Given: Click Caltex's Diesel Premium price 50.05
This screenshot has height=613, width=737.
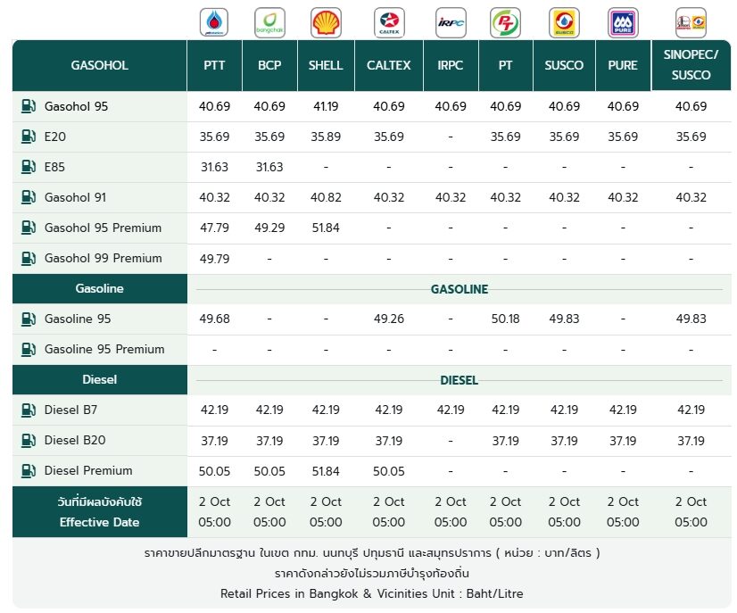Looking at the screenshot, I should pyautogui.click(x=389, y=471).
